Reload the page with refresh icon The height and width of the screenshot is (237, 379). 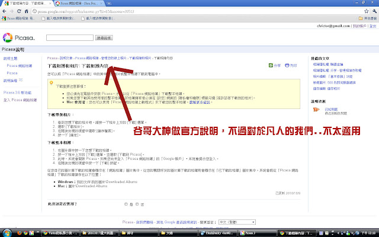19,11
